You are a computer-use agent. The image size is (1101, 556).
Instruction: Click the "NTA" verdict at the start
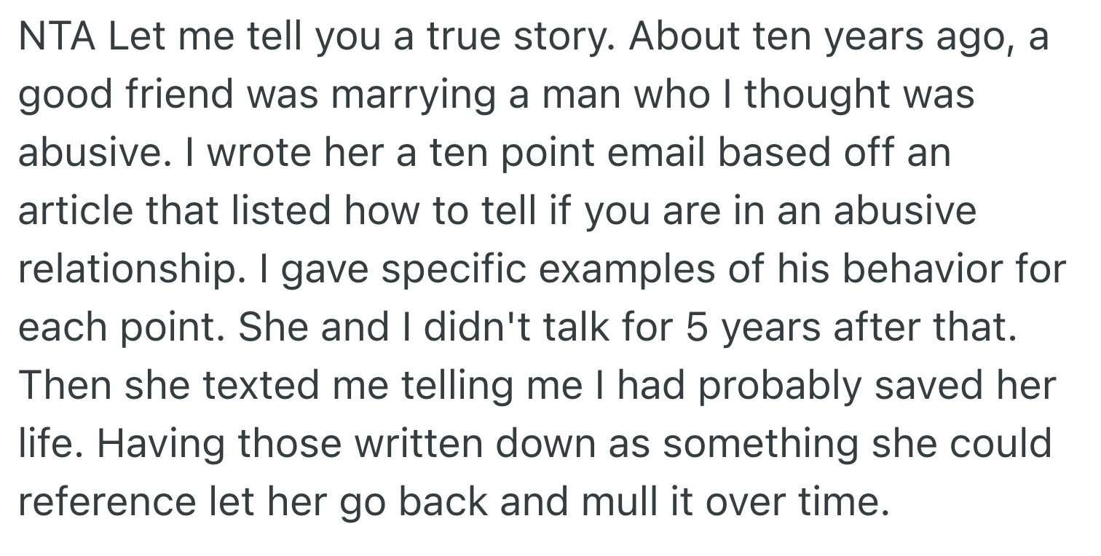(57, 37)
